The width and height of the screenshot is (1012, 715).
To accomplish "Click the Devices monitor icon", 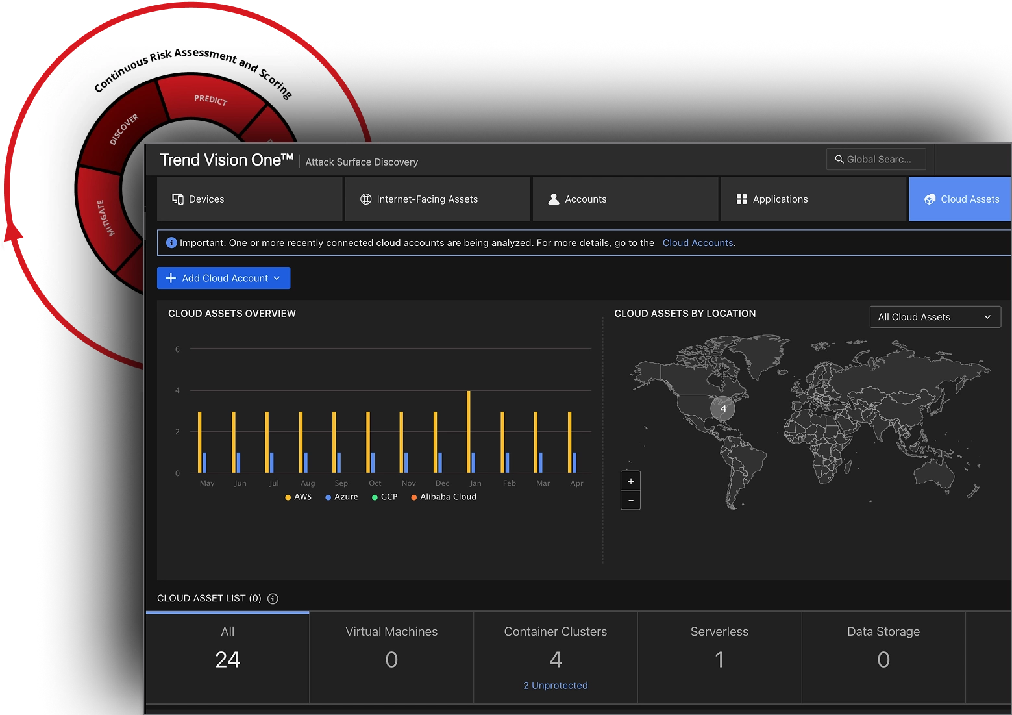I will tap(178, 199).
